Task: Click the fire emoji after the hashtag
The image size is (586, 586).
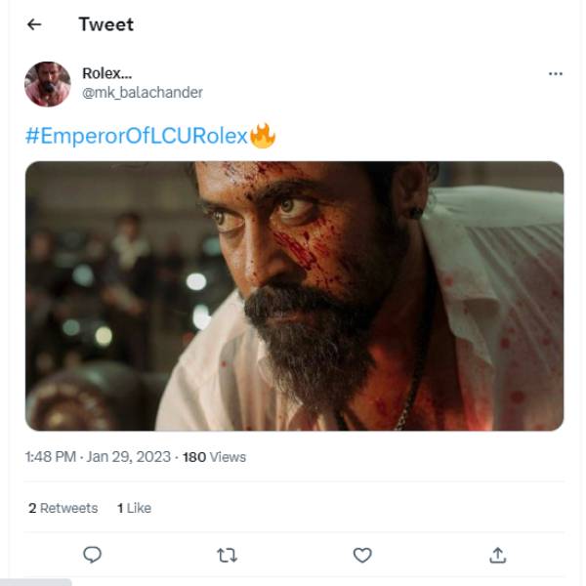Action: pyautogui.click(x=263, y=135)
